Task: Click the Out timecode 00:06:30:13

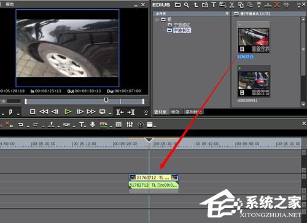Action: click(x=88, y=91)
